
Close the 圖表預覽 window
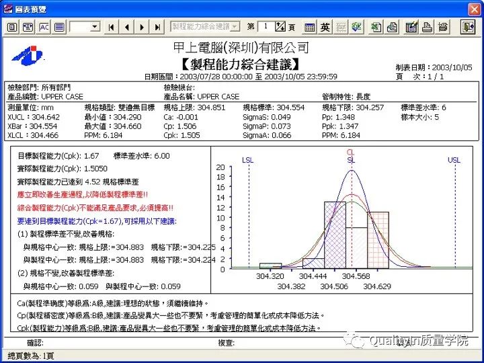click(x=474, y=9)
